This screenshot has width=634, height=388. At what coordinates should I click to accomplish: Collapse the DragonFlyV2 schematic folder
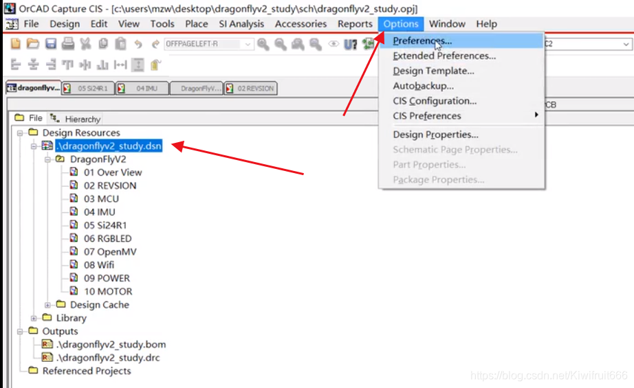pyautogui.click(x=47, y=159)
